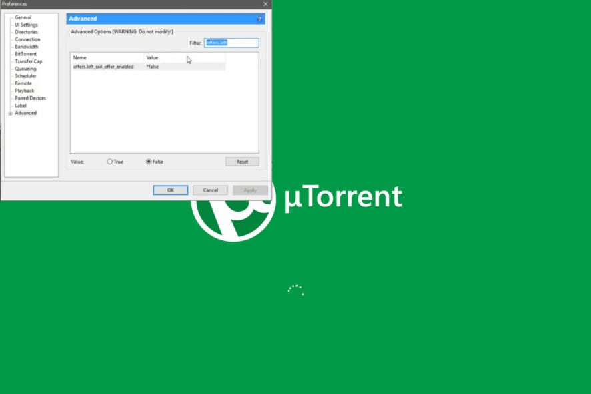Expand the Advanced tree node
The image size is (591, 394).
tap(10, 113)
